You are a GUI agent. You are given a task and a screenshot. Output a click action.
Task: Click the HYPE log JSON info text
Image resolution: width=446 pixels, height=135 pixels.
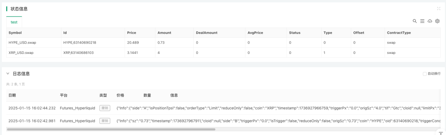278,121
